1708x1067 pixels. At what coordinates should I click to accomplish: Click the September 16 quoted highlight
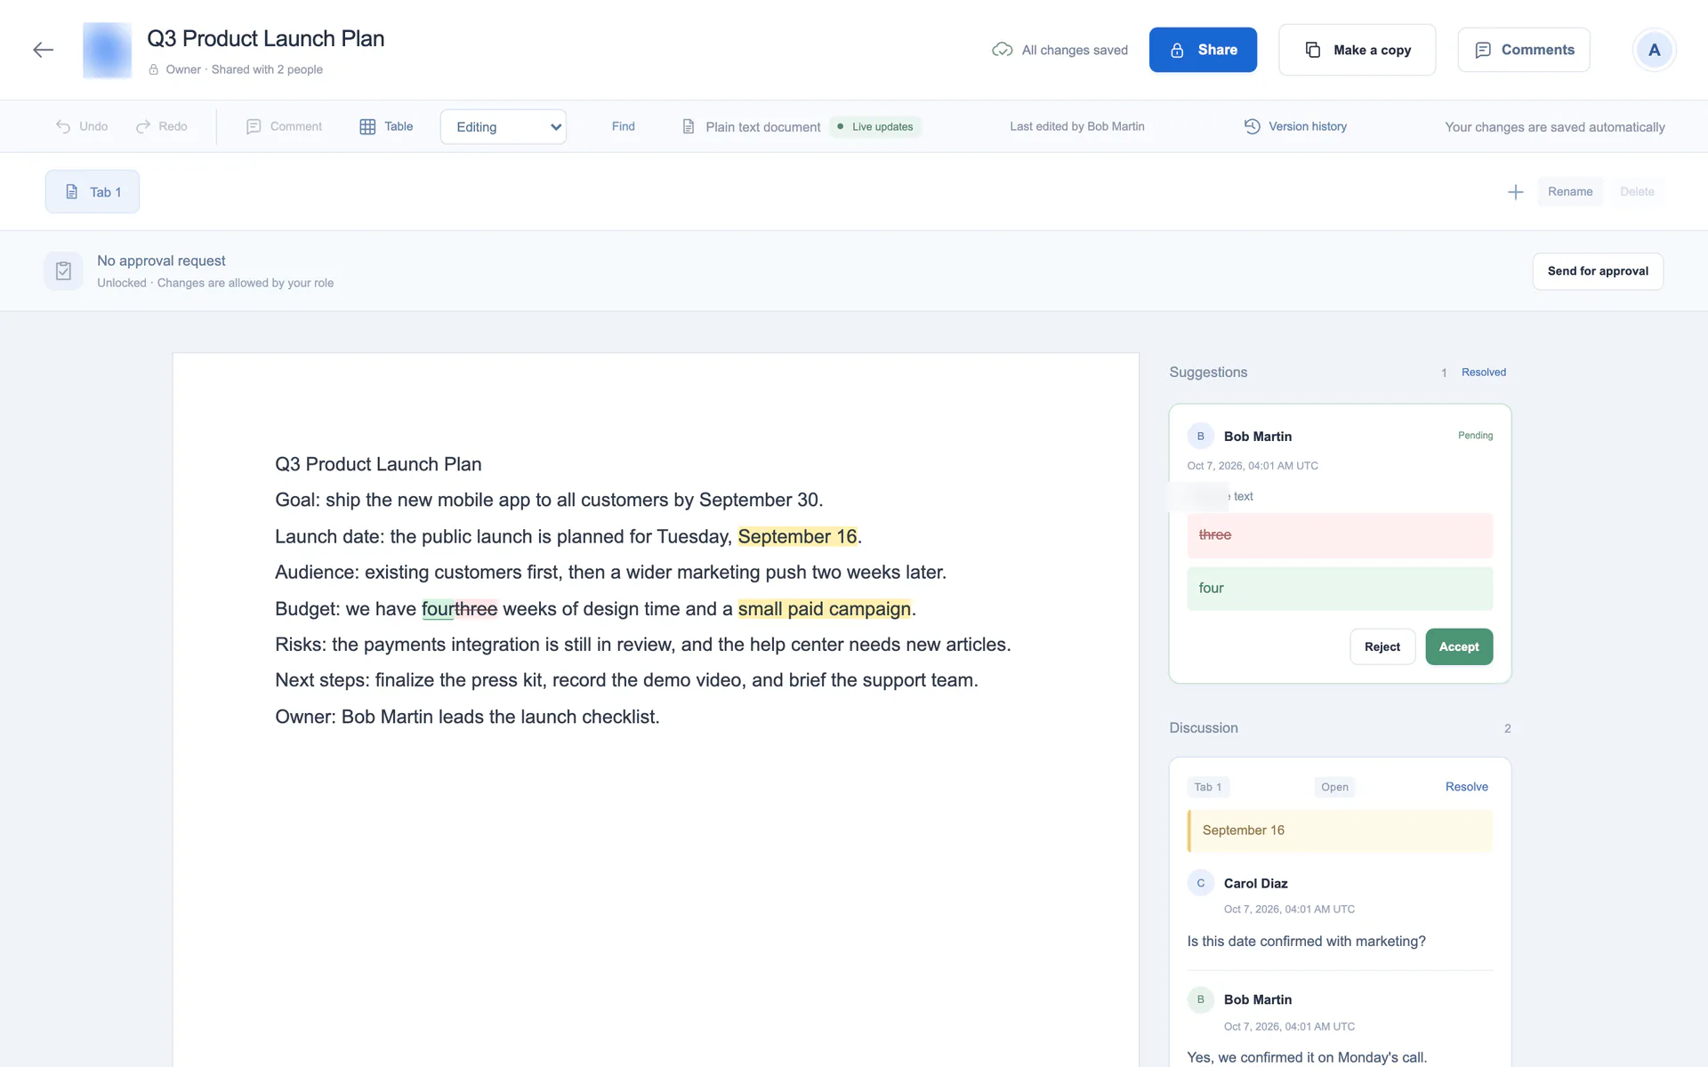coord(1340,830)
